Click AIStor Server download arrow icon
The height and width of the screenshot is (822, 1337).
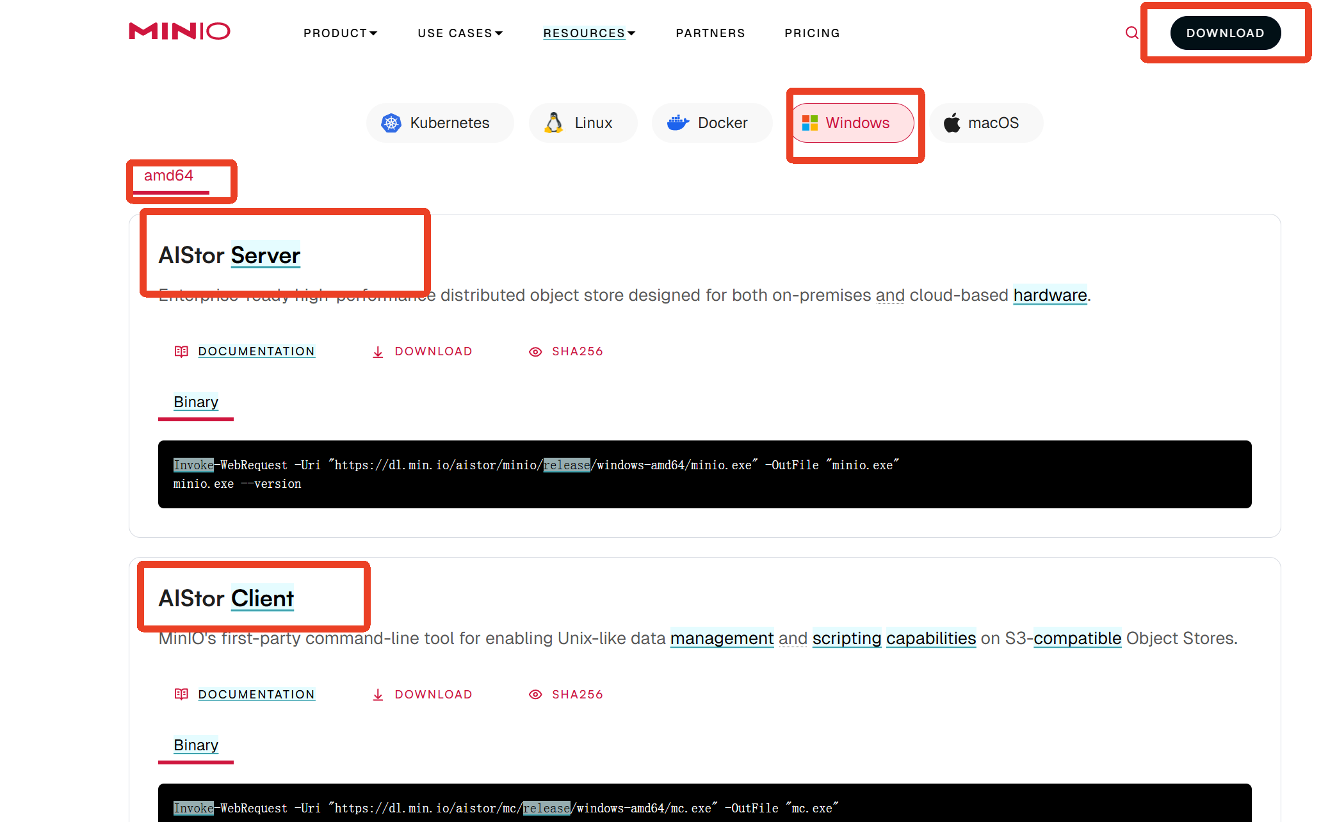(378, 351)
